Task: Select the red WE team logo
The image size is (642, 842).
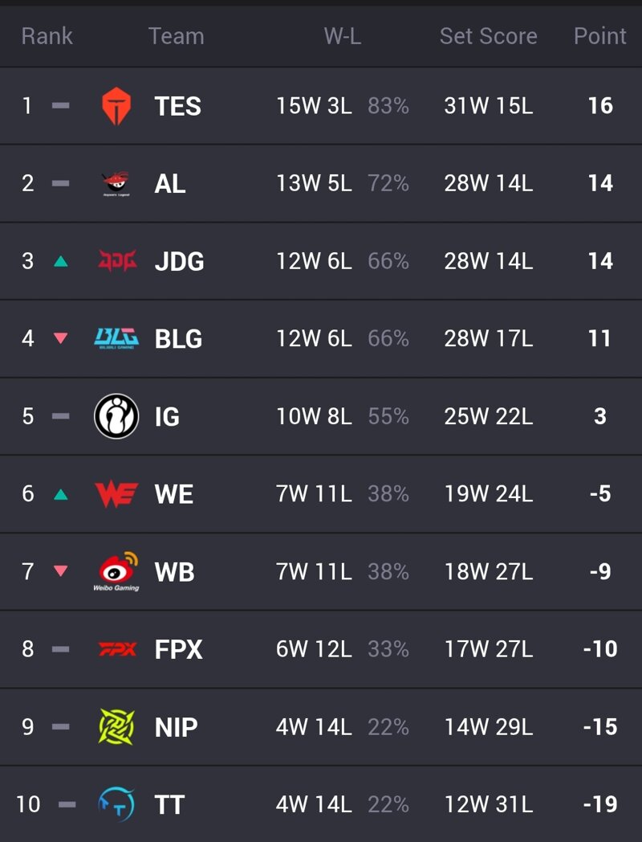Action: point(116,494)
